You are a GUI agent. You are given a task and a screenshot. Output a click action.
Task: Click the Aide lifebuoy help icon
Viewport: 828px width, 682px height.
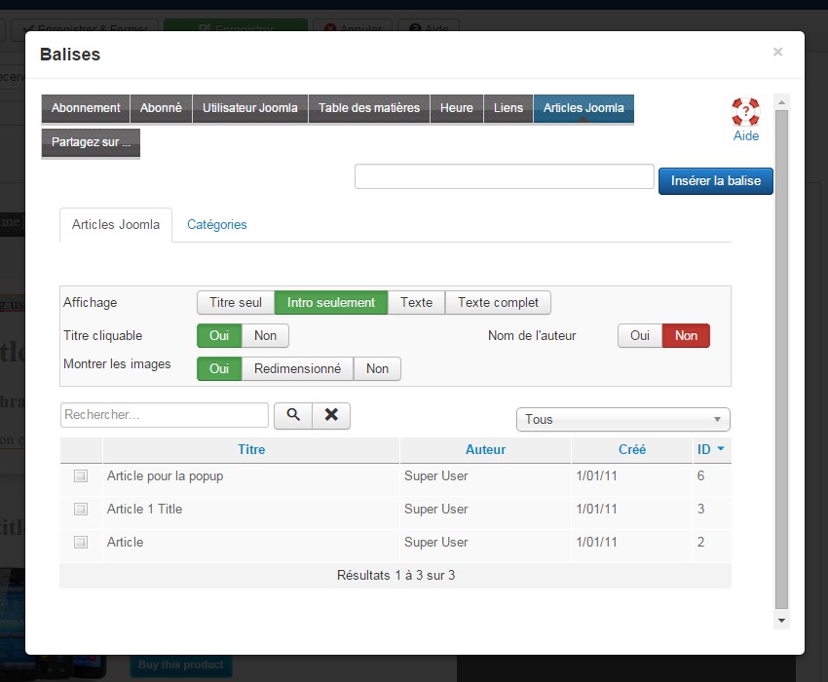(745, 111)
